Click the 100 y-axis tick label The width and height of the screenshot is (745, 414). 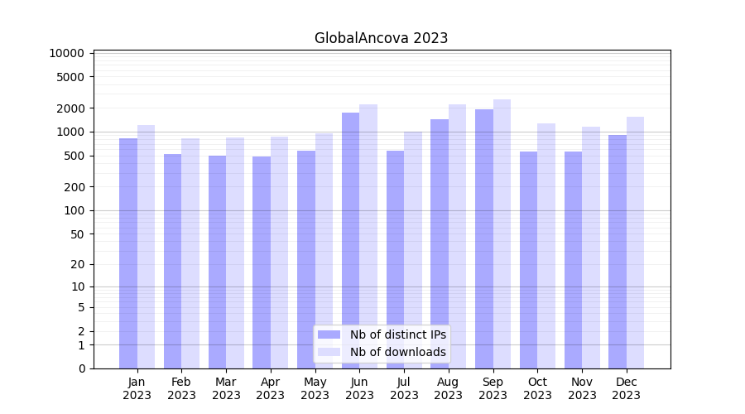[x=74, y=210]
